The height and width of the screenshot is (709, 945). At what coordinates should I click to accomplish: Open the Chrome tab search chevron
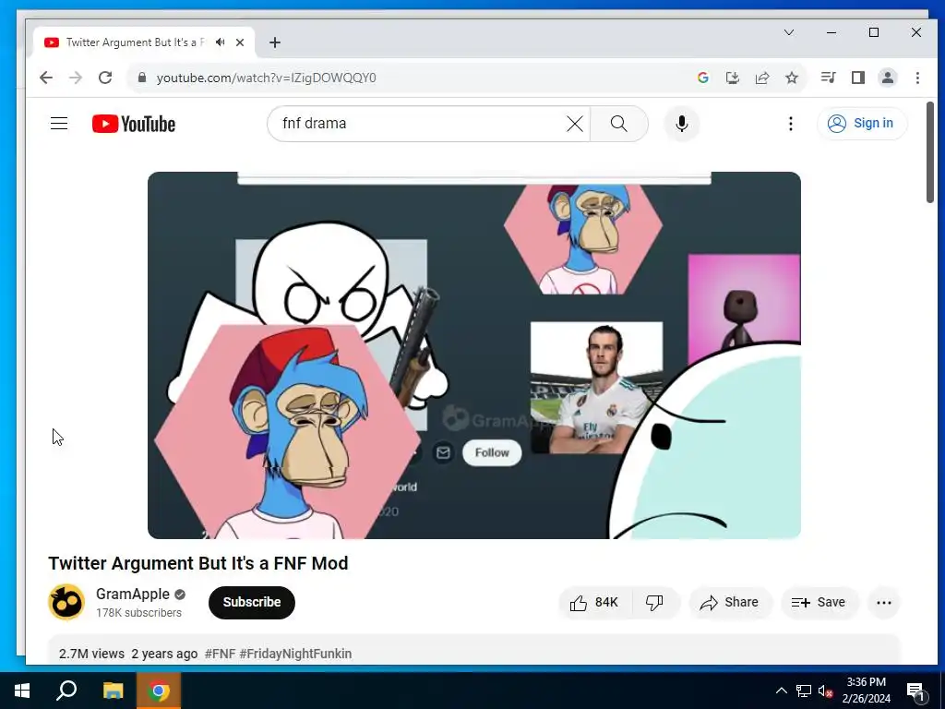click(x=789, y=32)
